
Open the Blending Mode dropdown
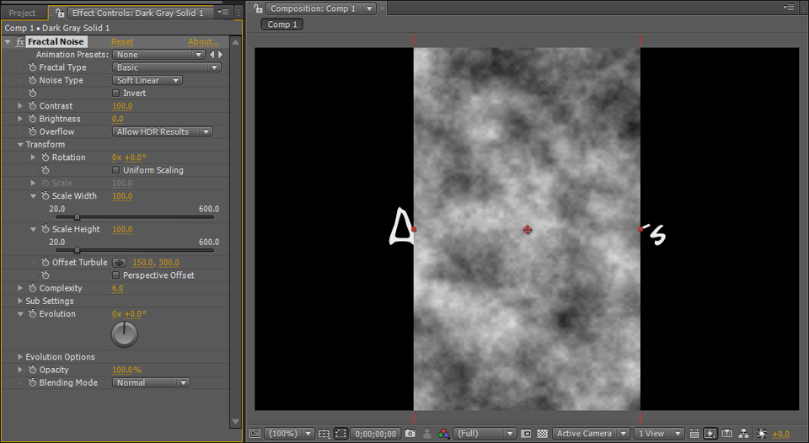(151, 383)
